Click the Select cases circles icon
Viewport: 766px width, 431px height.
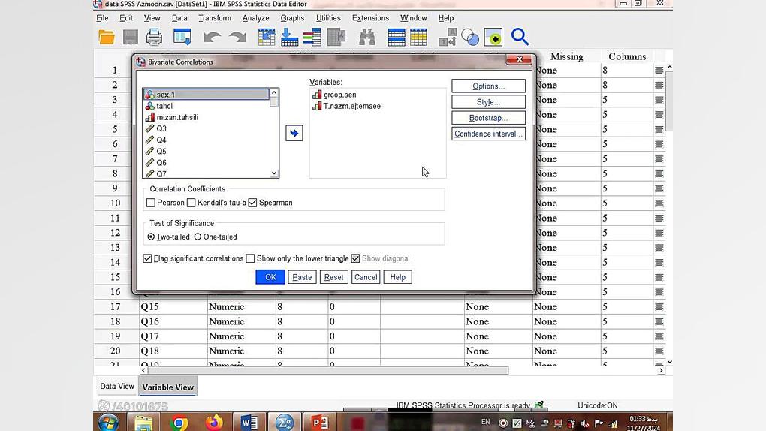[470, 37]
